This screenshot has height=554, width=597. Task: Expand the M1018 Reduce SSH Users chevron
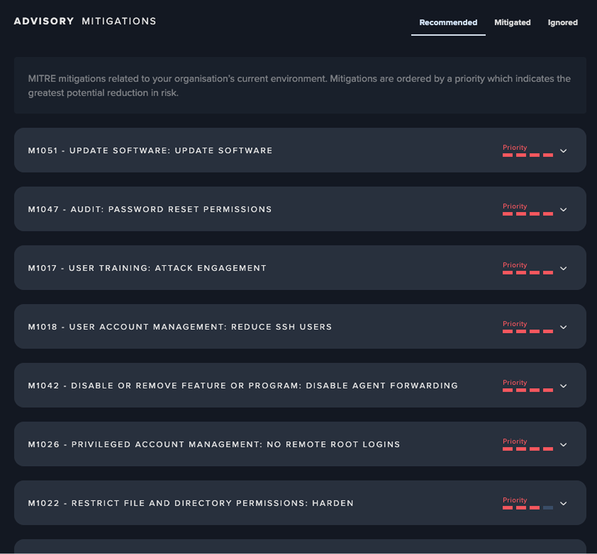pyautogui.click(x=563, y=327)
